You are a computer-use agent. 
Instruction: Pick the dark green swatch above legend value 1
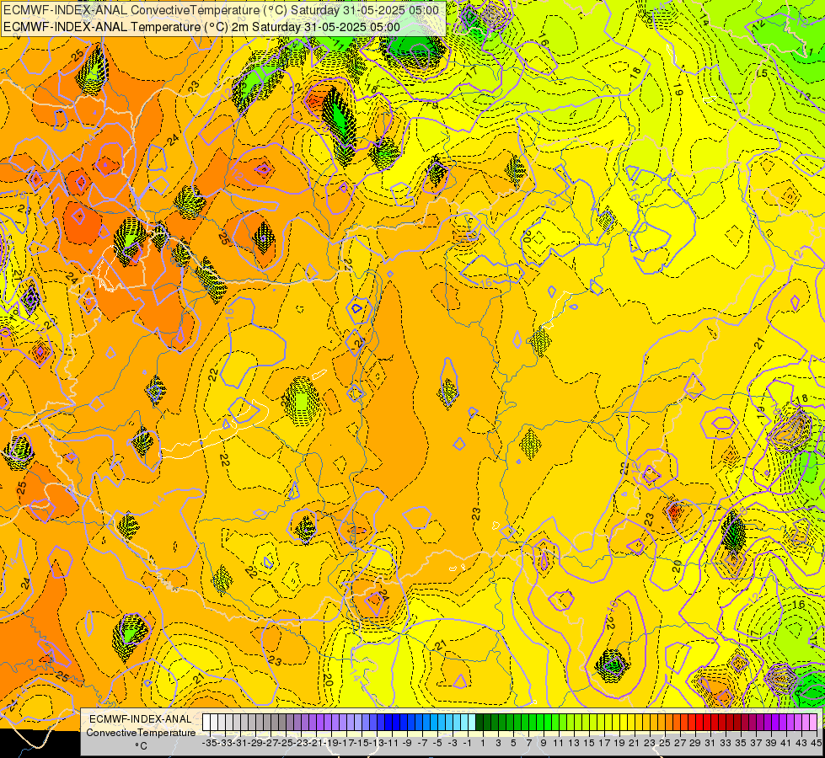tap(479, 723)
